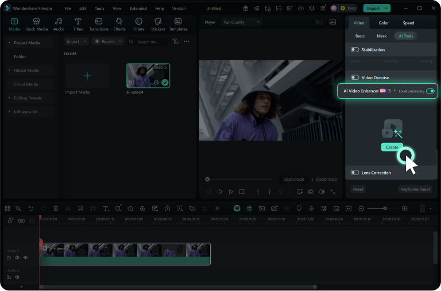Click the marker shield icon
This screenshot has width=441, height=291.
(x=299, y=208)
